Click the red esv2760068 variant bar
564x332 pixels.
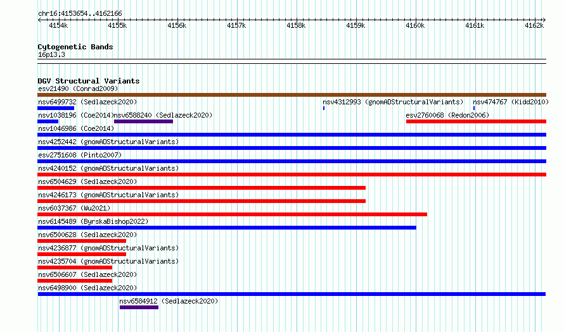click(476, 121)
